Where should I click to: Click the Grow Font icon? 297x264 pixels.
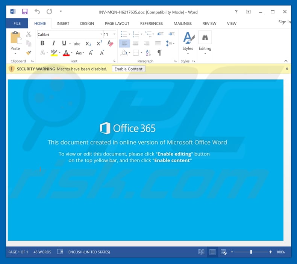(91, 53)
